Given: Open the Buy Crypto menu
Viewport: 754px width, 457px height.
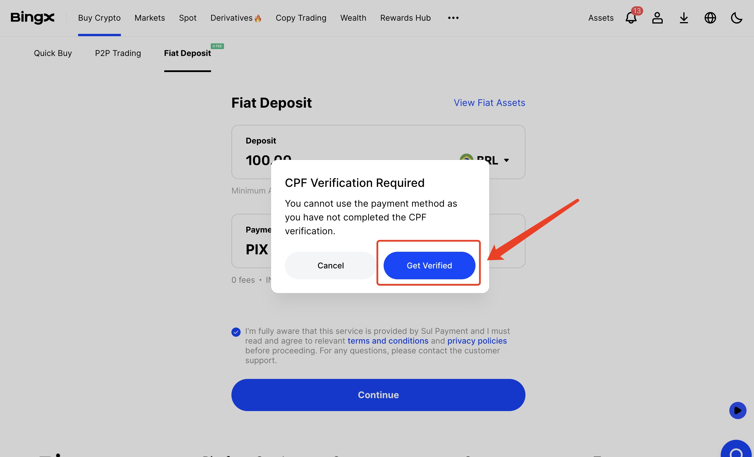Looking at the screenshot, I should tap(99, 18).
